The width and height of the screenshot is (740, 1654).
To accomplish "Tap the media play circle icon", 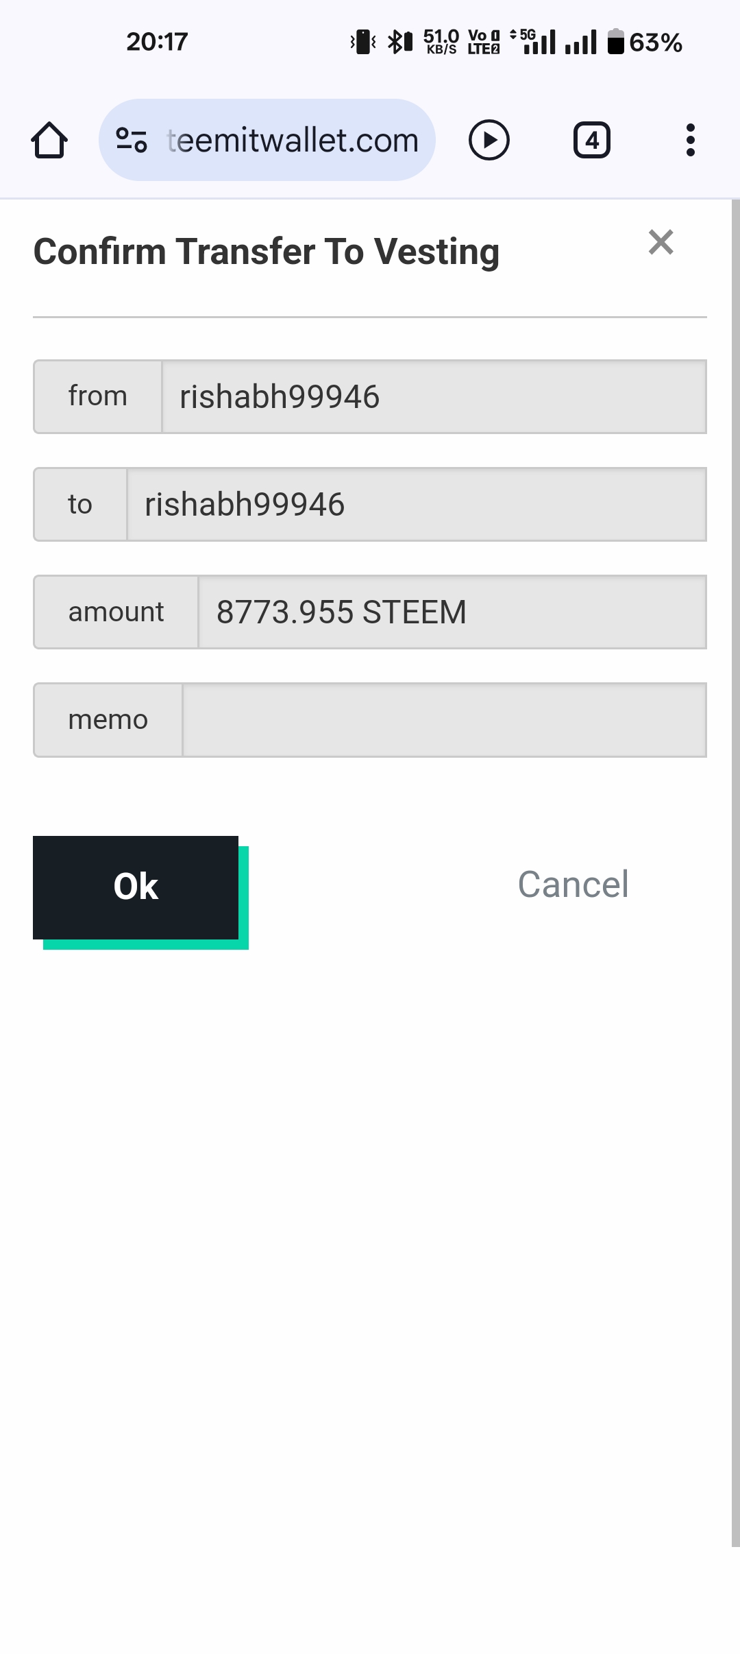I will point(489,140).
